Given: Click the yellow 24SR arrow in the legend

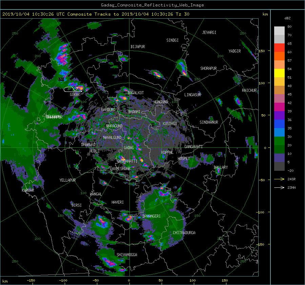Looking at the screenshot, I should [279, 179].
